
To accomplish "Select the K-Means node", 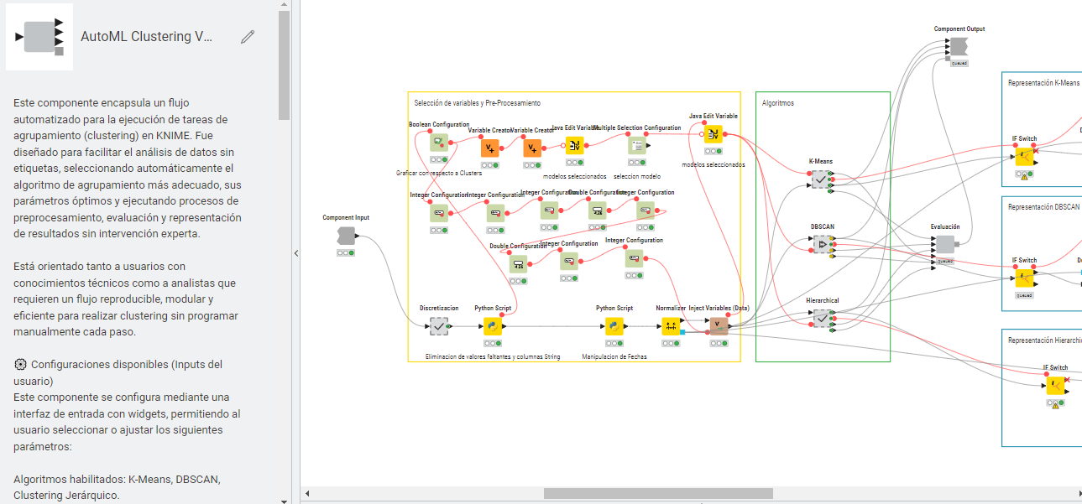I will [x=818, y=178].
